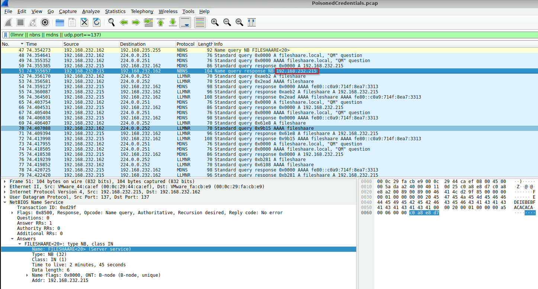Screen dimensions: 538x289
Task: Close the capture file using toolbar icon
Action: (84, 23)
